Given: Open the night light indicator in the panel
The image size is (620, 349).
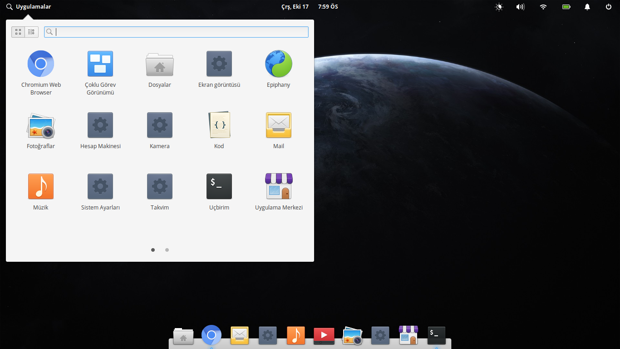Looking at the screenshot, I should (499, 7).
